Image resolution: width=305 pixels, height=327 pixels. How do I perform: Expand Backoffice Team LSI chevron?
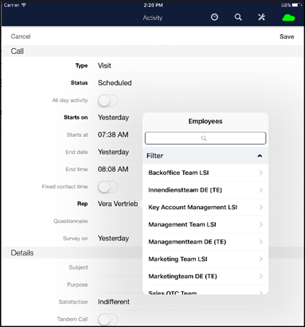click(261, 173)
